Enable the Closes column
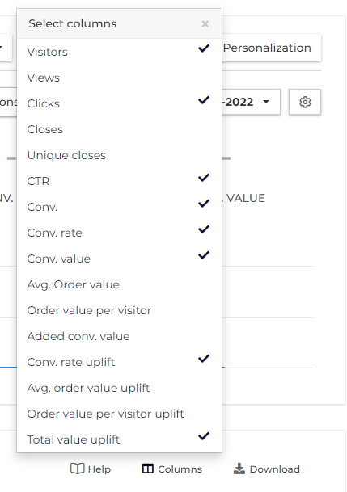The image size is (347, 492). pyautogui.click(x=120, y=129)
